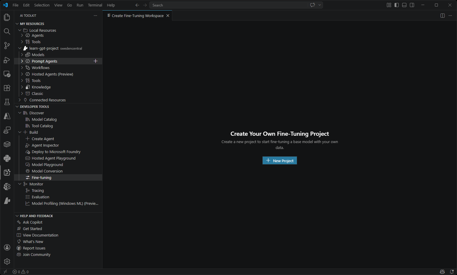The height and width of the screenshot is (275, 457).
Task: Click the New Project button
Action: click(x=279, y=160)
